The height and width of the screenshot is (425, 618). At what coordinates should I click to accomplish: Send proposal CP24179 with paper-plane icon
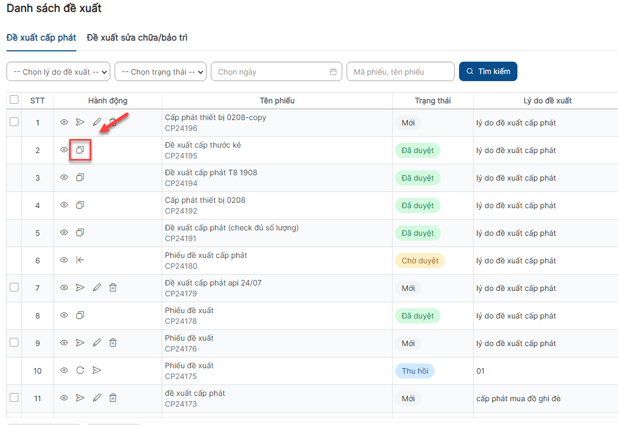[80, 288]
